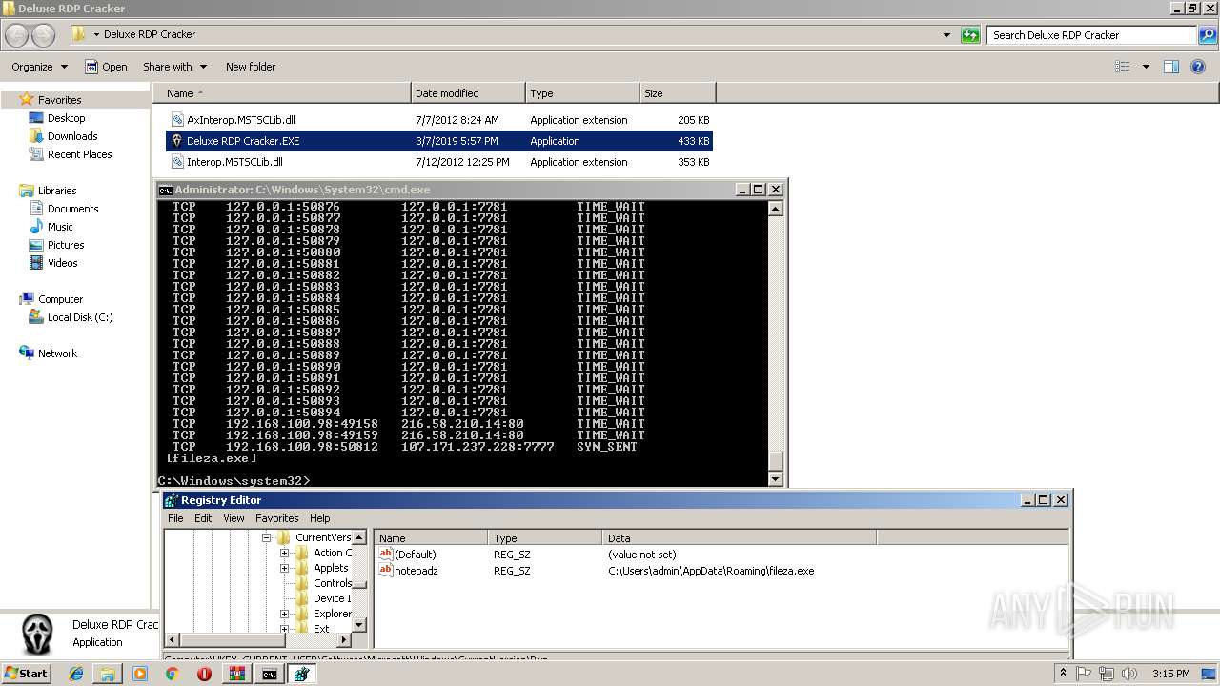Open cmd.exe window system menu icon
Screen dimensions: 1220x686
[165, 190]
